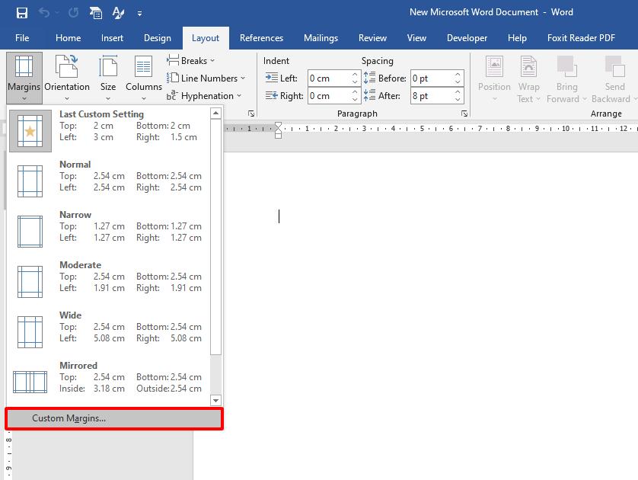This screenshot has width=638, height=480.
Task: Decrease the Spacing After value
Action: click(x=458, y=100)
